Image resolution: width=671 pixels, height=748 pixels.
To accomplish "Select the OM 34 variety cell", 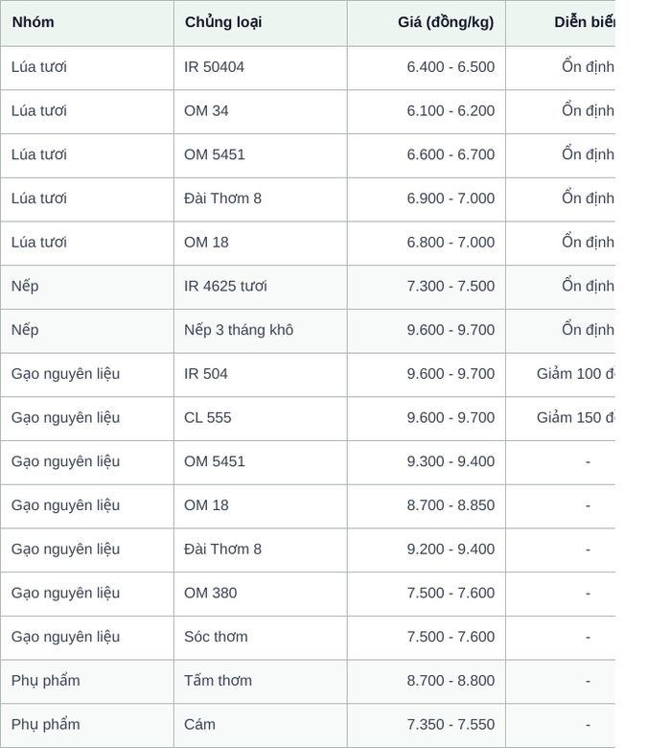I will [x=261, y=111].
